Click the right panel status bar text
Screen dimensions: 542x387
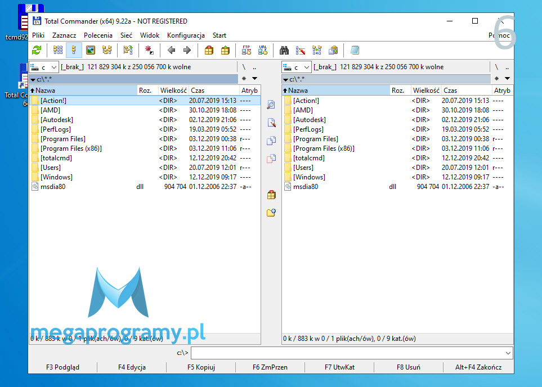click(350, 339)
